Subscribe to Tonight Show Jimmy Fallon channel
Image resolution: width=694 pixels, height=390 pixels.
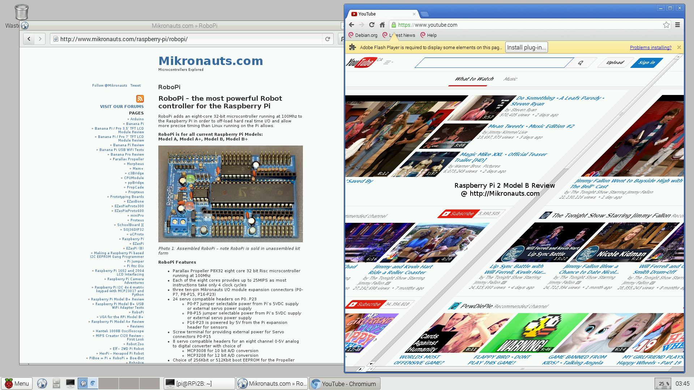[x=459, y=214]
